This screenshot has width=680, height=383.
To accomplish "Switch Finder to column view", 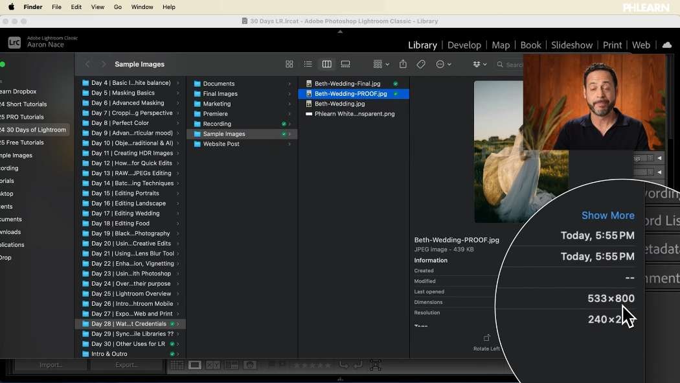I will coord(326,64).
